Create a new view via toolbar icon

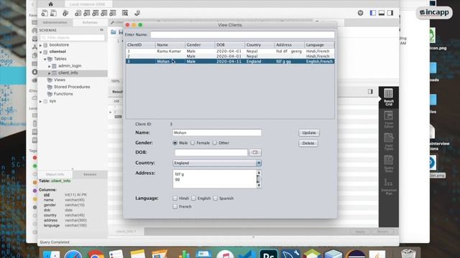96,13
